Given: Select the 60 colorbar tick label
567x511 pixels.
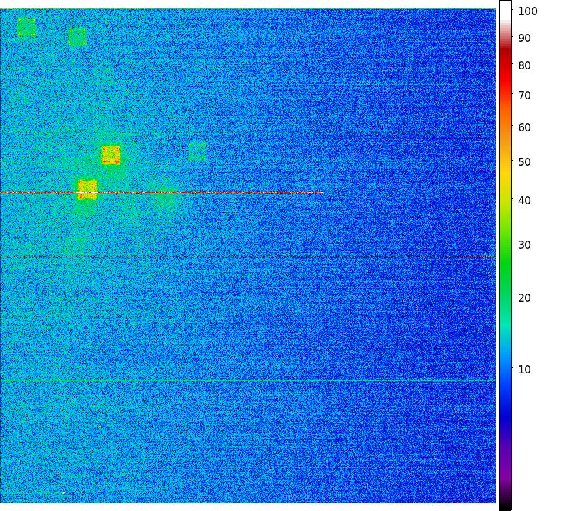Looking at the screenshot, I should click(x=525, y=127).
